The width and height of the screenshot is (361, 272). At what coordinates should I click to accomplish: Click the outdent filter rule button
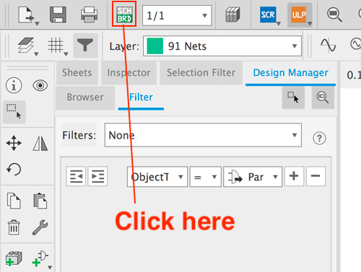click(76, 176)
